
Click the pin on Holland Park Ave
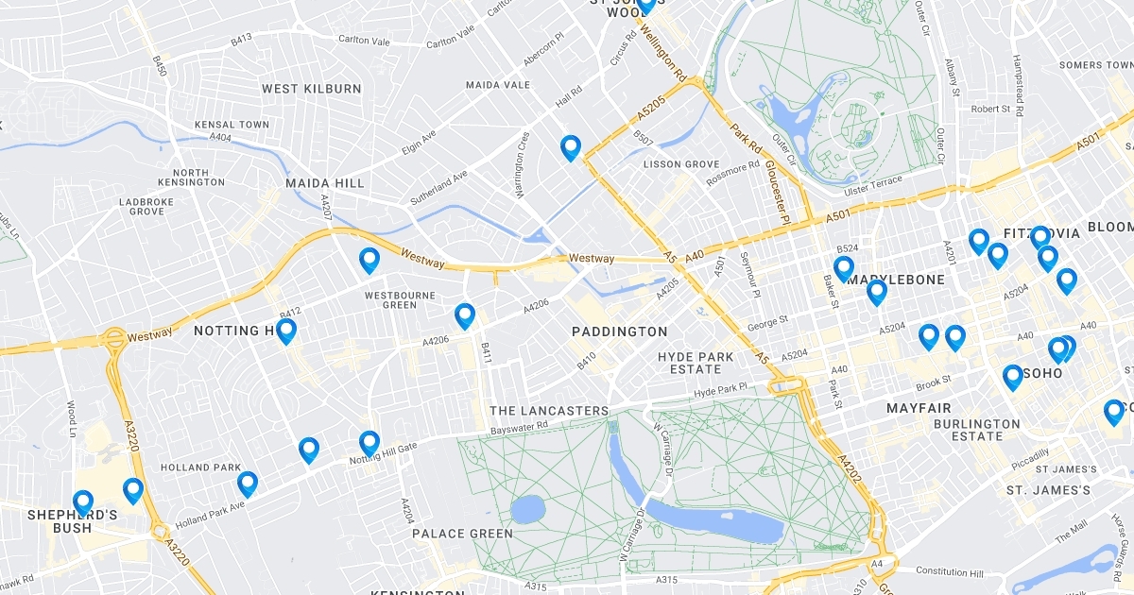point(248,484)
